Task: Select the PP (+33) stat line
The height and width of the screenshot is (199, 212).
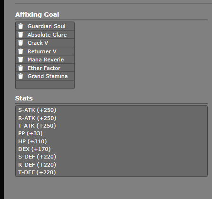Action: [30, 133]
